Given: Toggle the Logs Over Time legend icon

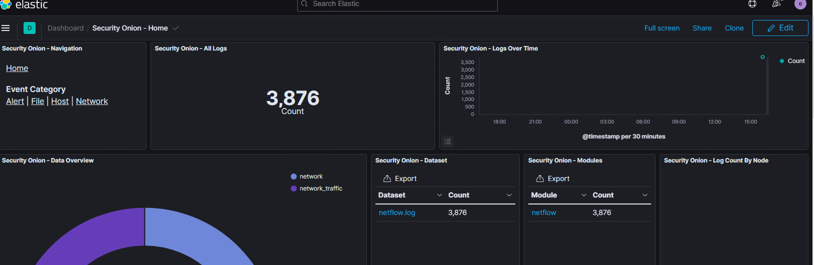Looking at the screenshot, I should click(448, 141).
